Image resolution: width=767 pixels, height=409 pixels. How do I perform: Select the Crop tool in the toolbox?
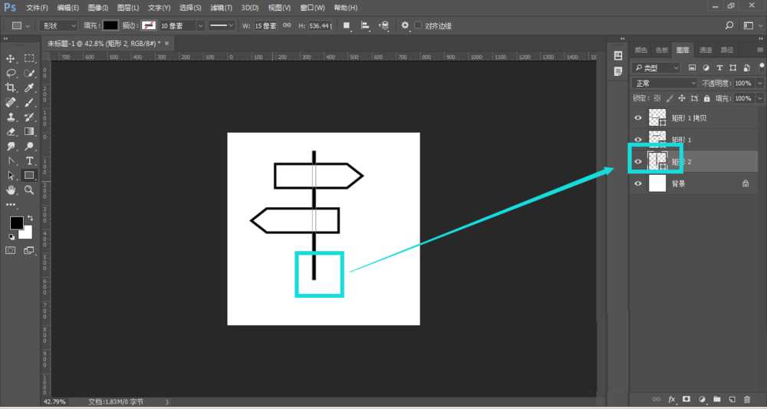[x=11, y=88]
